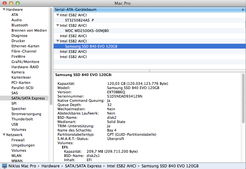Select Firewall under Netzwerk
Image resolution: width=246 pixels, height=169 pixels.
(18, 140)
